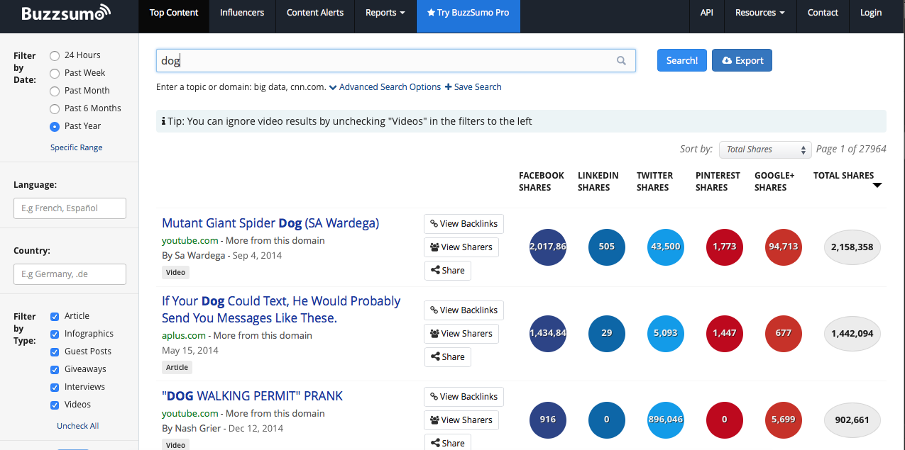Click Pinterest shares circle showing 1,773
905x450 pixels.
(x=725, y=247)
